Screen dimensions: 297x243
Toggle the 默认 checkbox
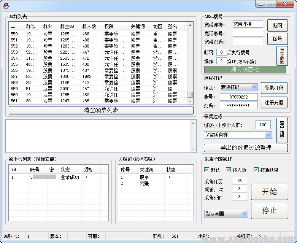[x=207, y=170]
